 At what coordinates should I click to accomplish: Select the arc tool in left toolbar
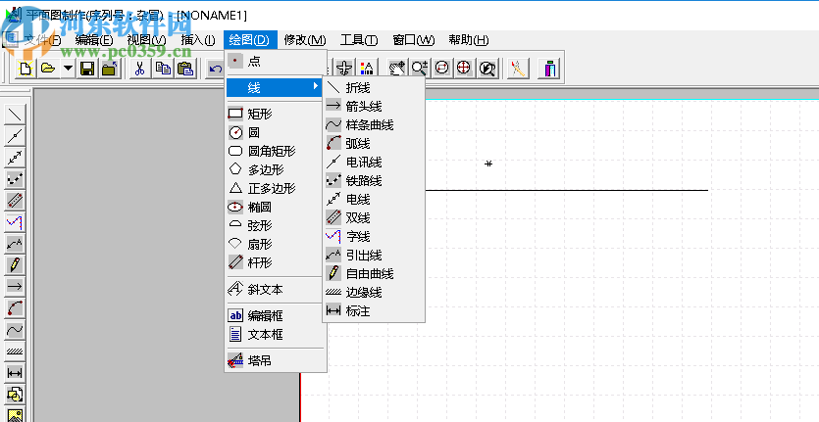click(x=15, y=307)
